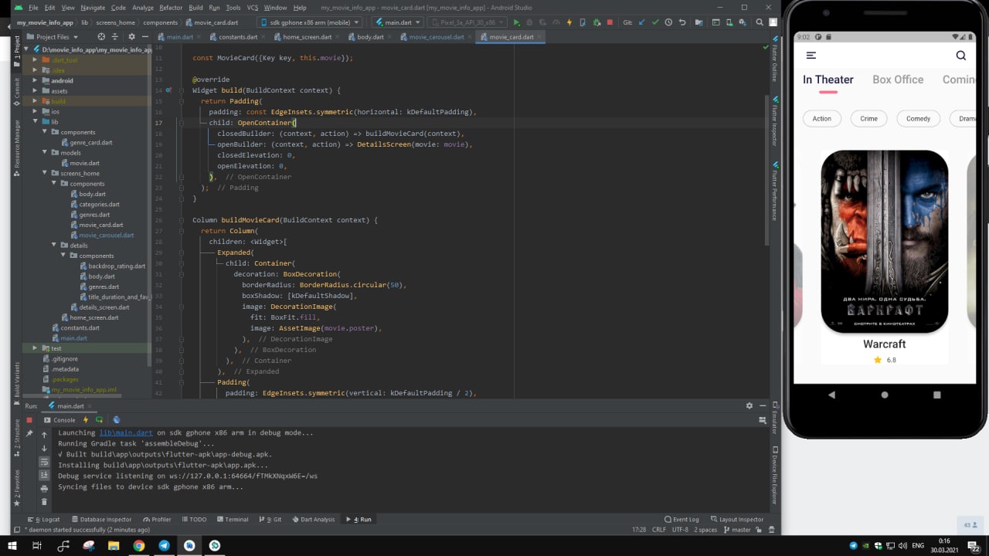Stop the running app from the main toolbar
The height and width of the screenshot is (556, 989).
(610, 22)
